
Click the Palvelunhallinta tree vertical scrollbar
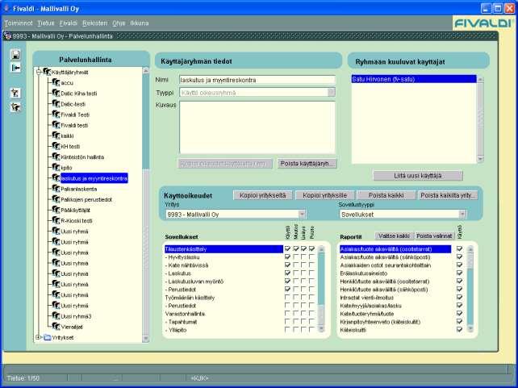pos(146,205)
